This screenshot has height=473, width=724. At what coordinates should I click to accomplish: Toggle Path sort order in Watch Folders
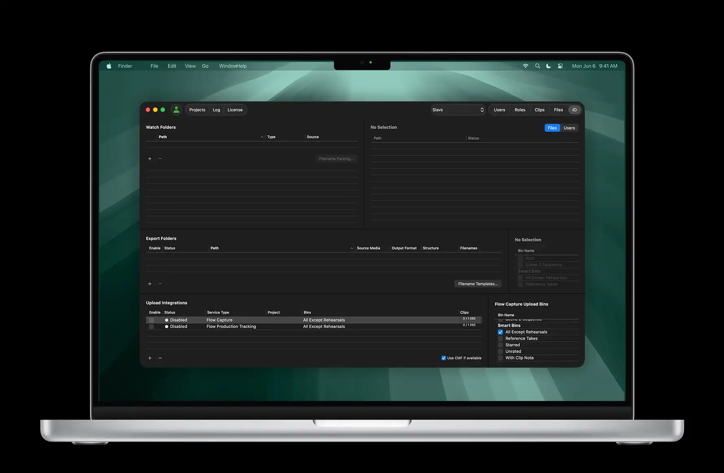point(262,137)
